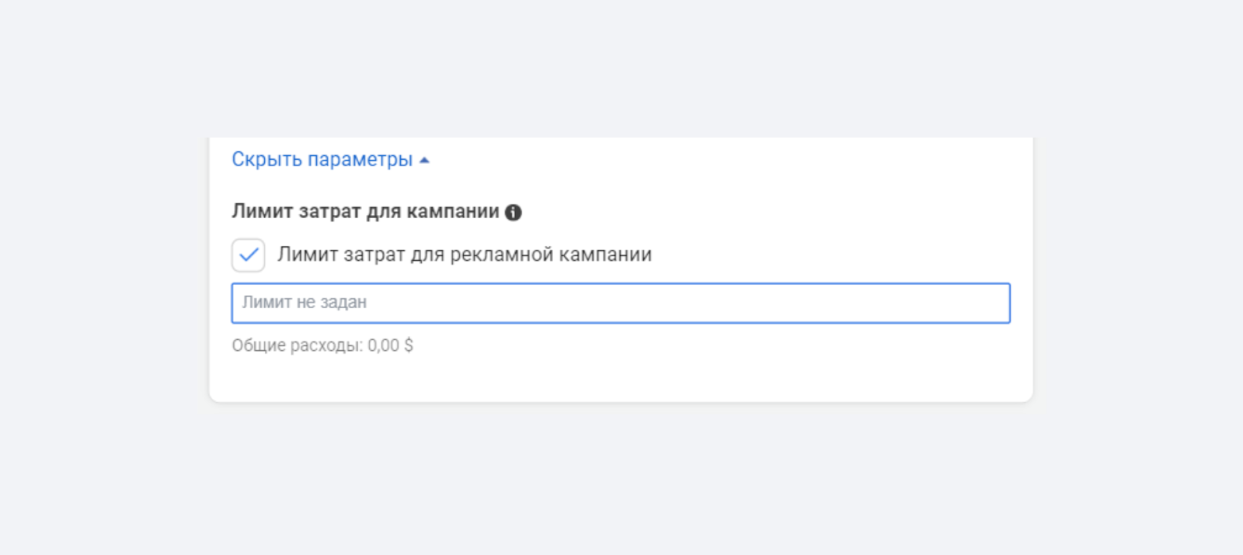Click the "Лимит затрат для кампании" heading
Screen dimensions: 1243x555
click(x=365, y=211)
